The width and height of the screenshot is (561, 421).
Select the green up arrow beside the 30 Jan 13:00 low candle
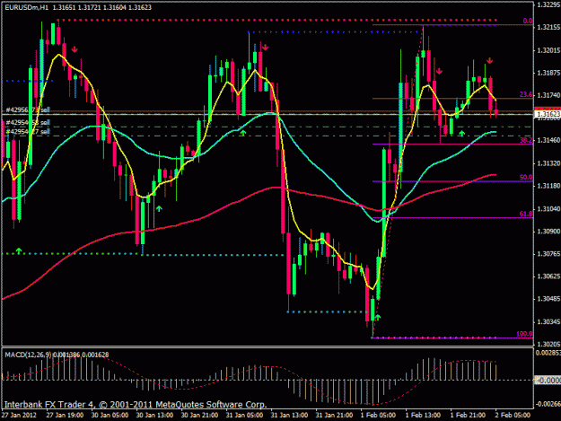click(159, 208)
